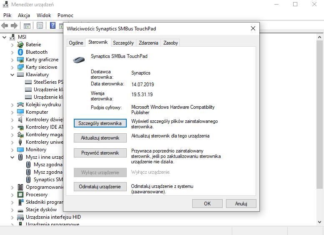
Task: Switch to the Ogólne tab
Action: pos(76,43)
